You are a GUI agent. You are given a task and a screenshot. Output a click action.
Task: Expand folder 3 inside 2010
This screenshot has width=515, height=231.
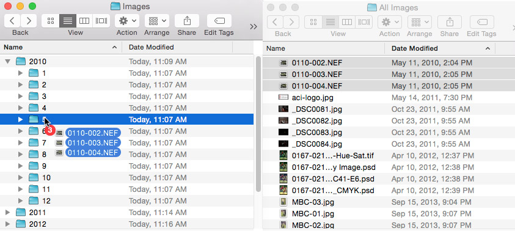tap(20, 97)
